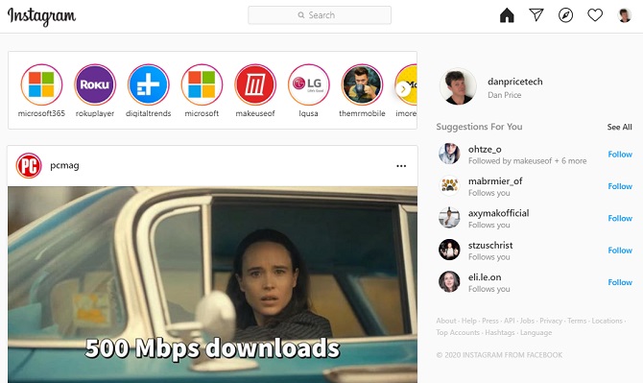
Task: Show next stories with the arrow
Action: pyautogui.click(x=403, y=88)
